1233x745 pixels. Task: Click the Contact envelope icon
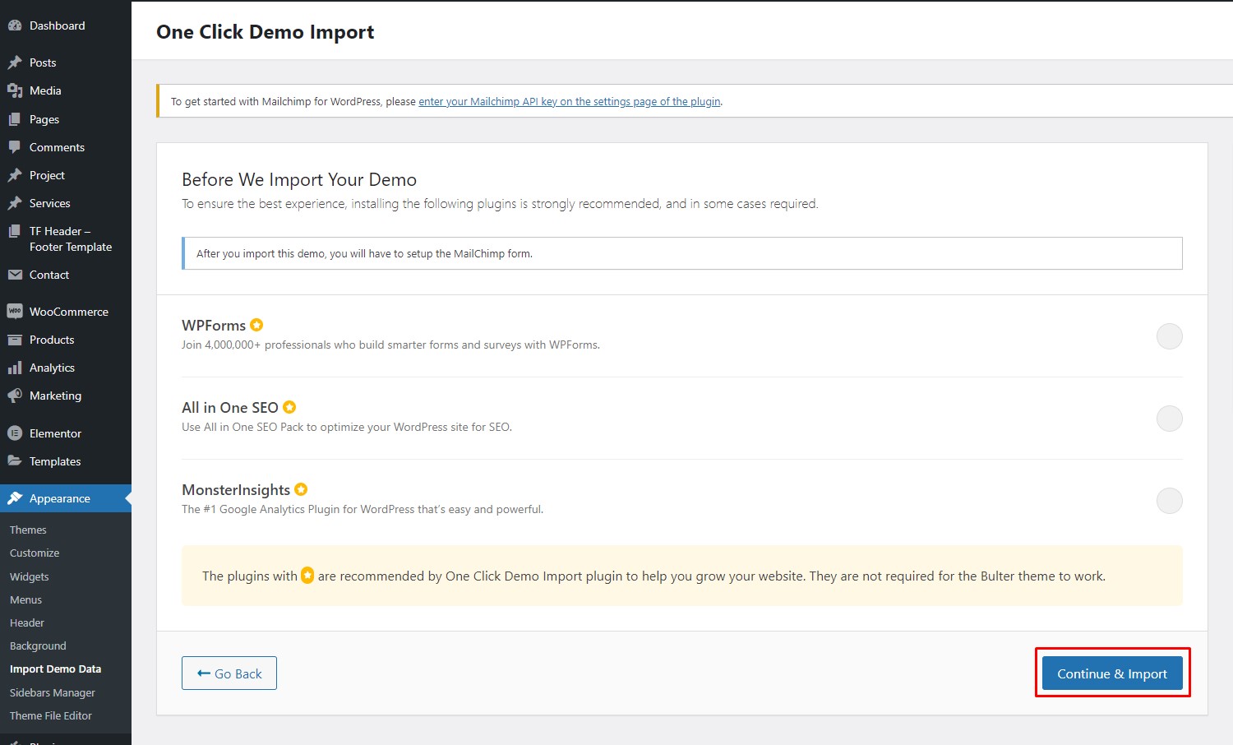pyautogui.click(x=15, y=275)
